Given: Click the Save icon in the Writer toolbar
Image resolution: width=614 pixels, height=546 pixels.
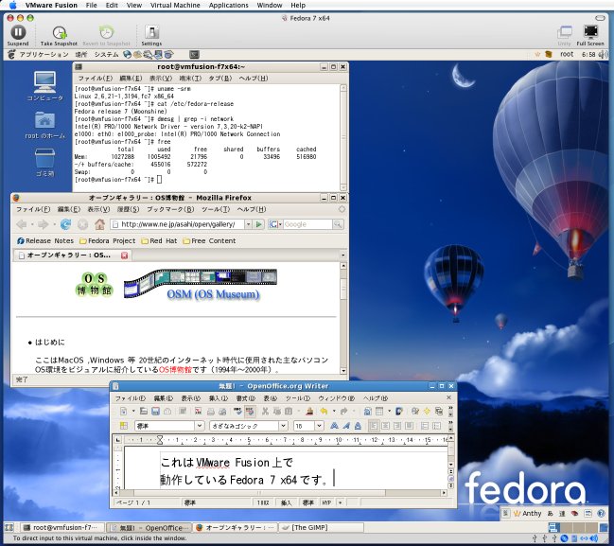Looking at the screenshot, I should [x=155, y=411].
